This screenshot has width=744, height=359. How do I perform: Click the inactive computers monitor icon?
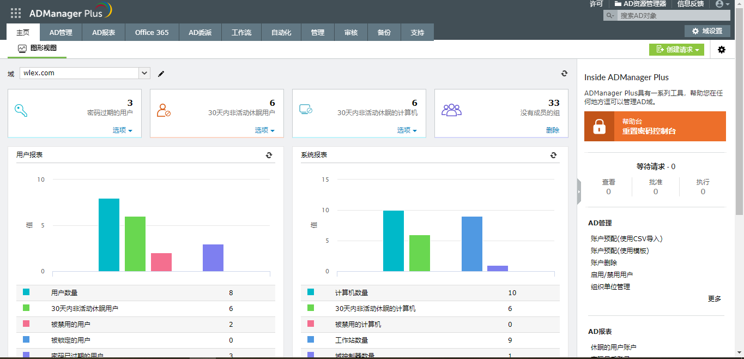(306, 110)
